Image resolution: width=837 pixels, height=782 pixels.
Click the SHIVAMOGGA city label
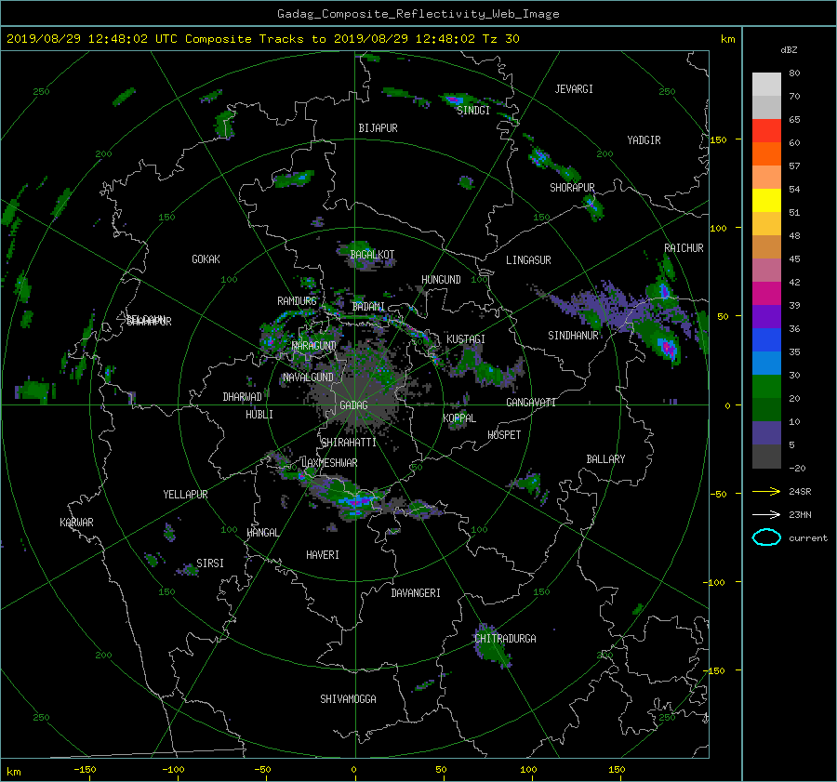click(348, 699)
